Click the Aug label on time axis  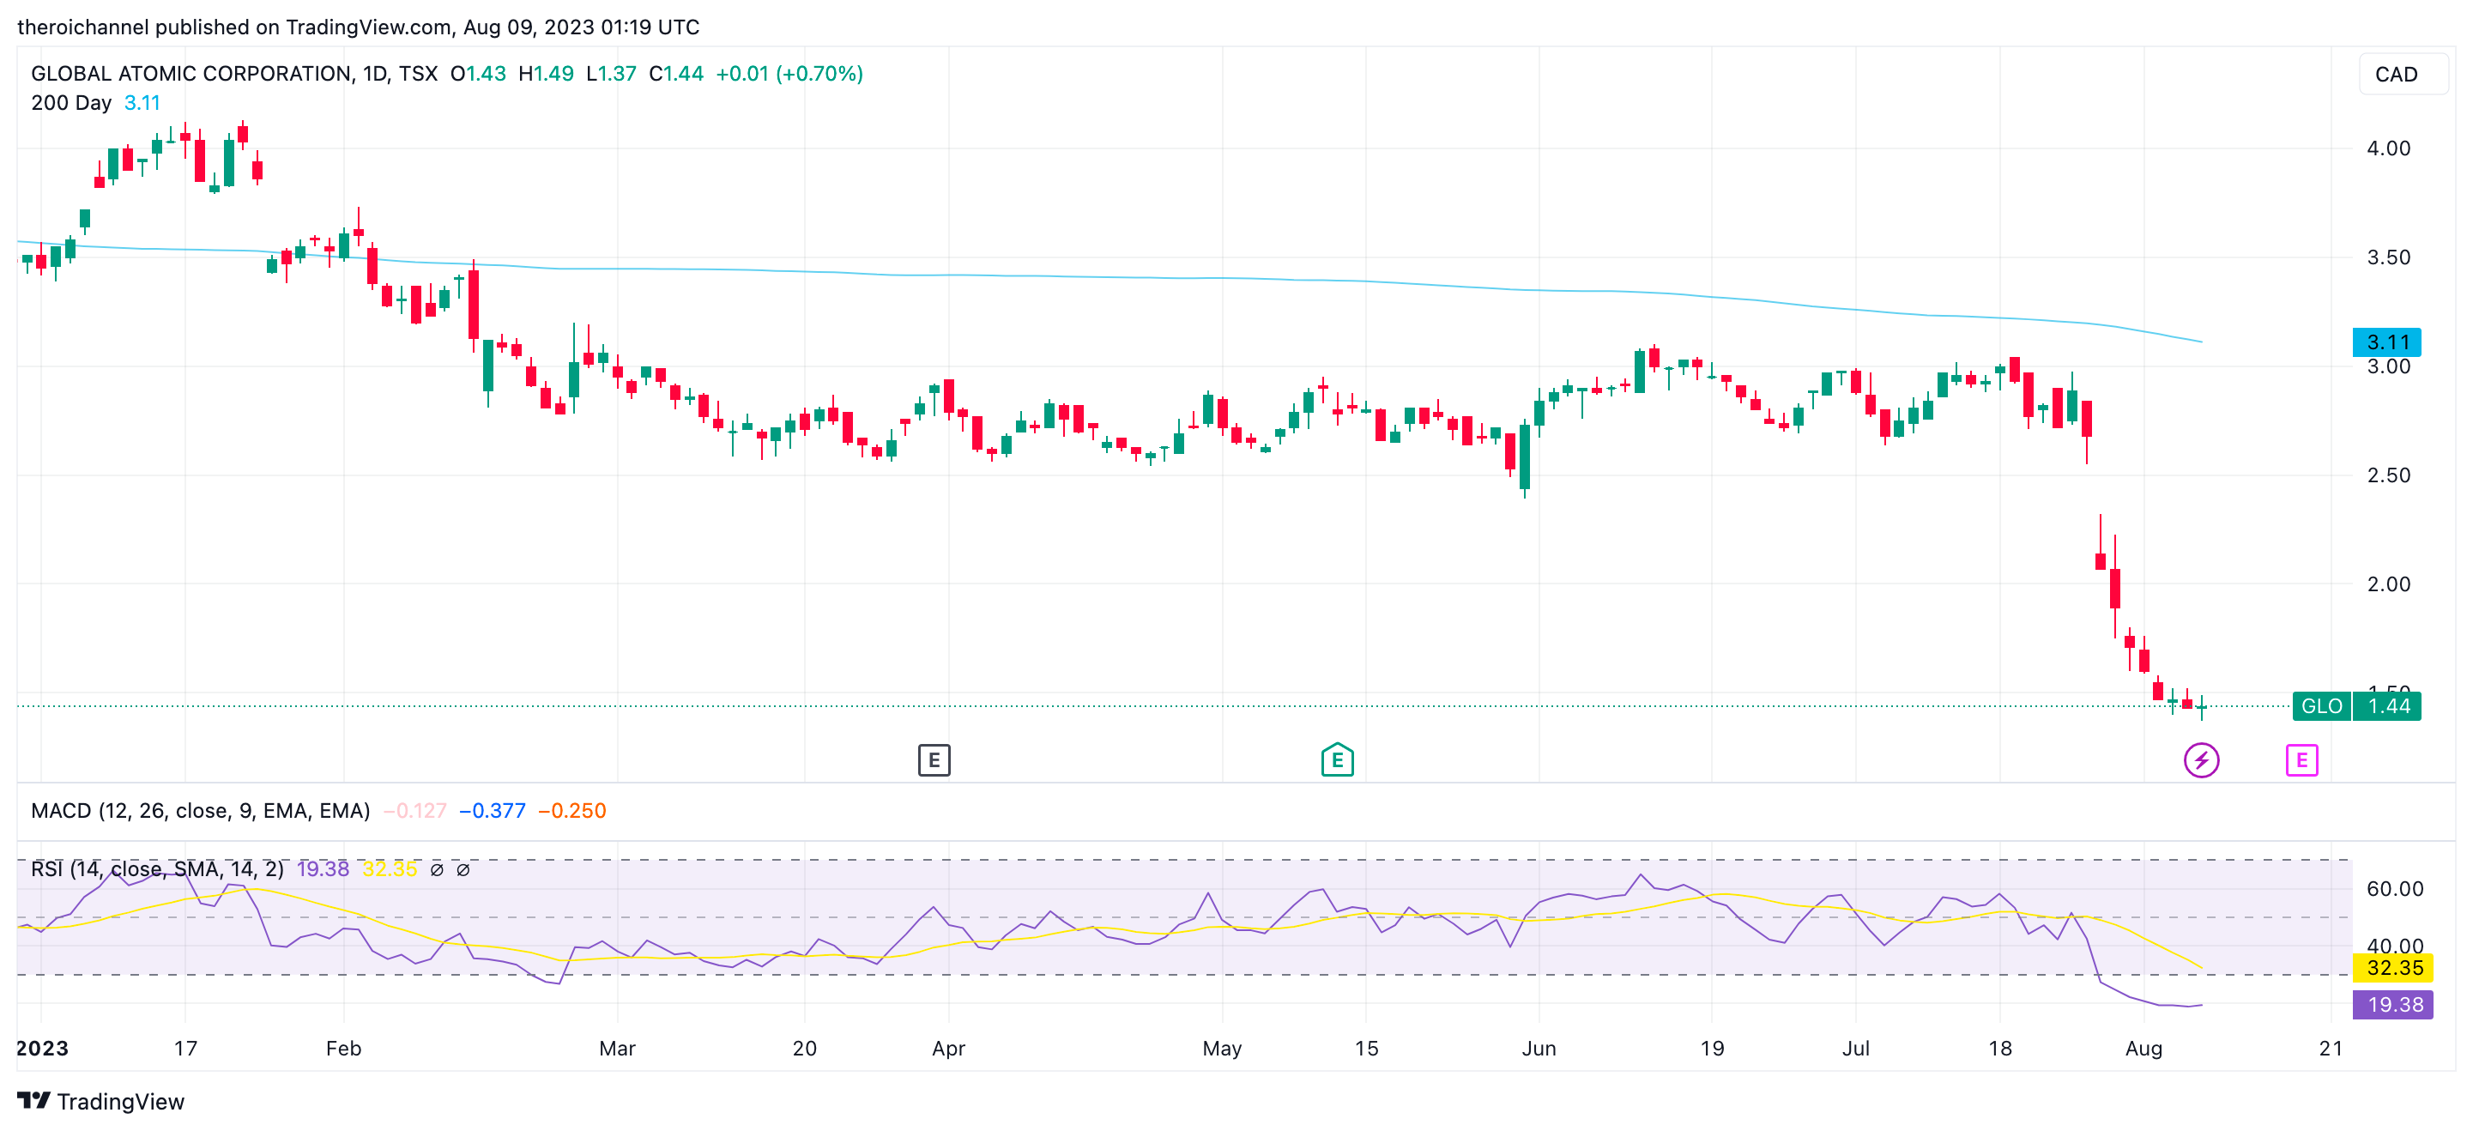point(2143,1049)
